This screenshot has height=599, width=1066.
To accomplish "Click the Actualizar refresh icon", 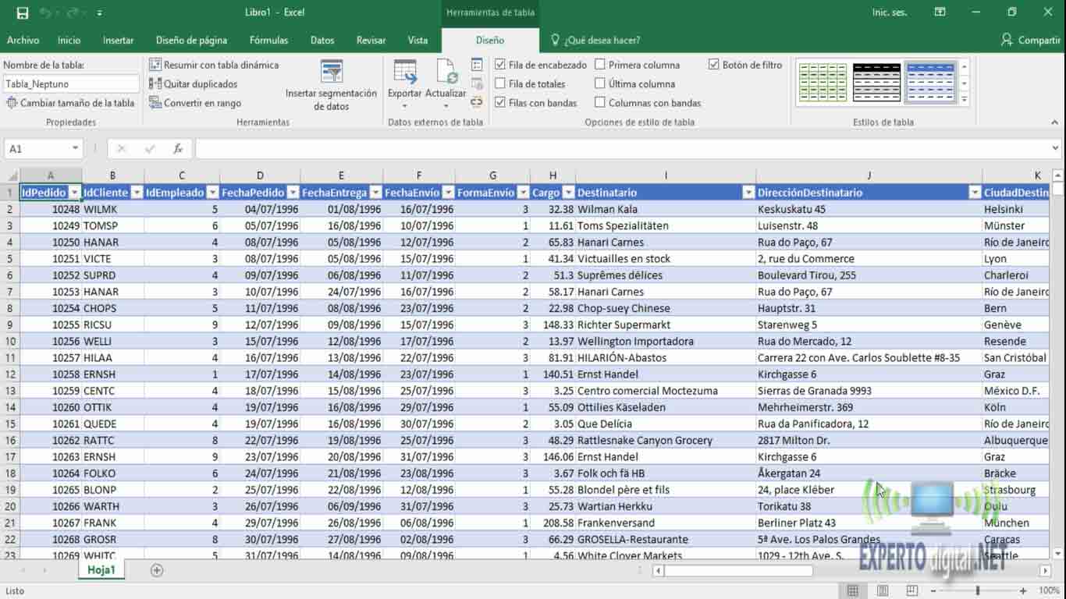I will (446, 73).
